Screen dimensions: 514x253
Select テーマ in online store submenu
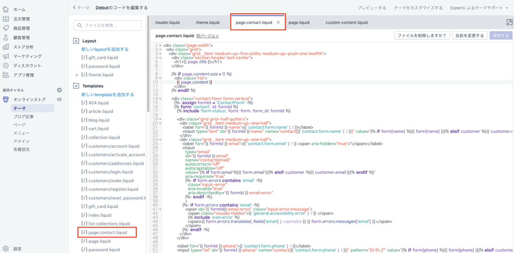pyautogui.click(x=33, y=109)
